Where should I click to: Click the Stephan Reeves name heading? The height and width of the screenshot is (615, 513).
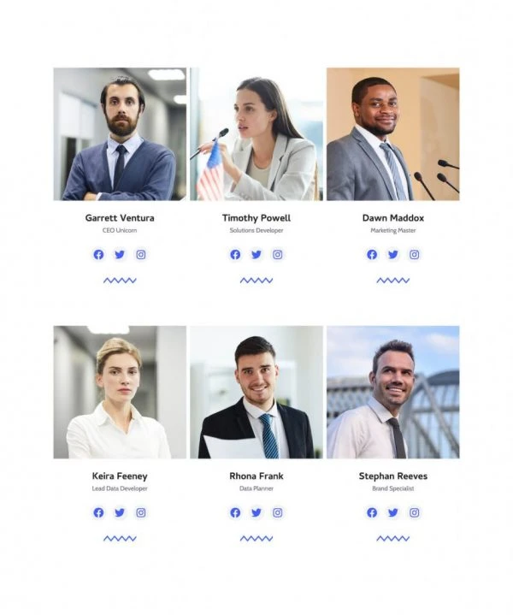click(x=393, y=476)
